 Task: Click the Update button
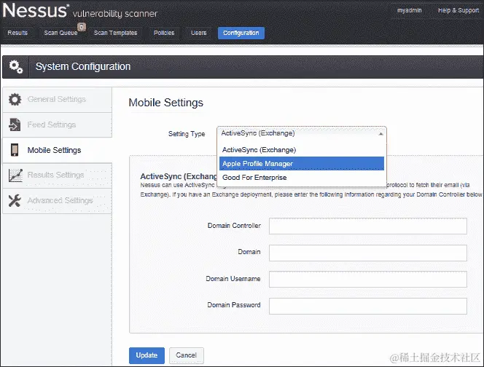click(147, 355)
